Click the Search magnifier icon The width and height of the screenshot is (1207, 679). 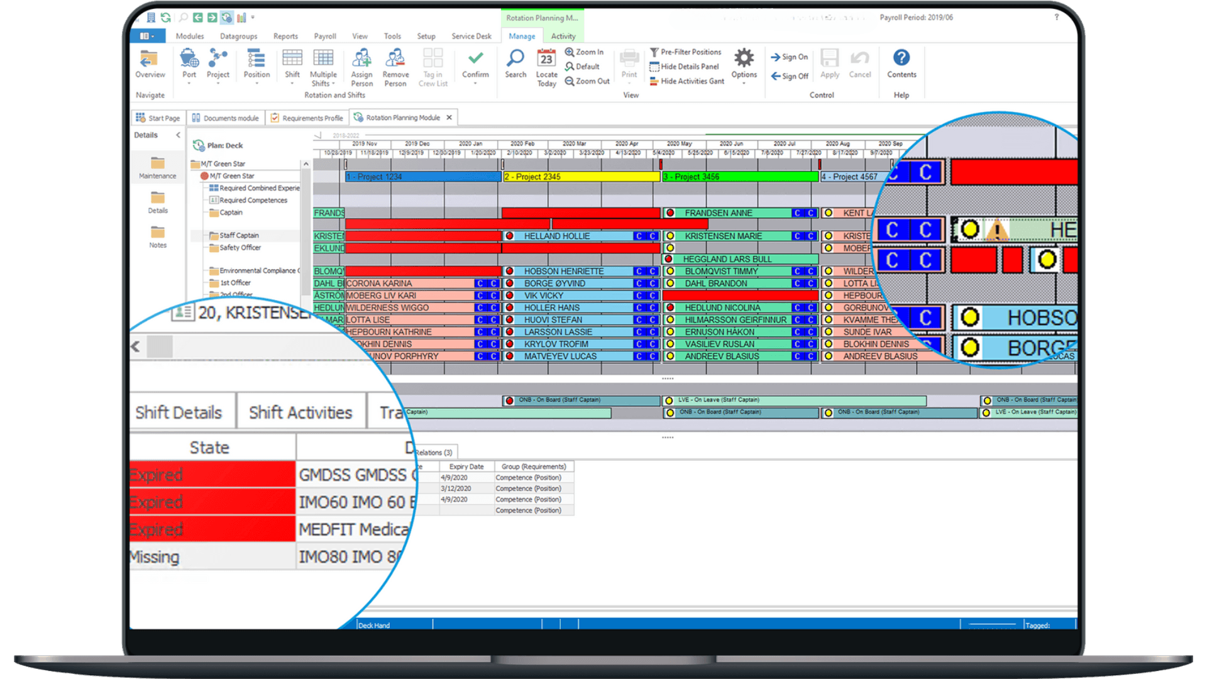515,58
